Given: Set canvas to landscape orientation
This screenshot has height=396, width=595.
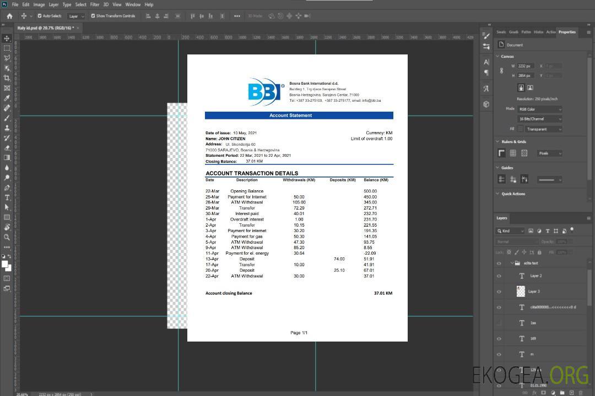Looking at the screenshot, I should point(530,88).
